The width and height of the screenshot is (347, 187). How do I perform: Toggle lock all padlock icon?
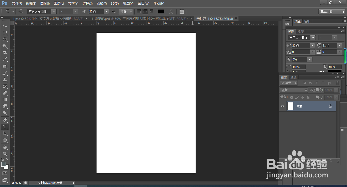click(308, 97)
